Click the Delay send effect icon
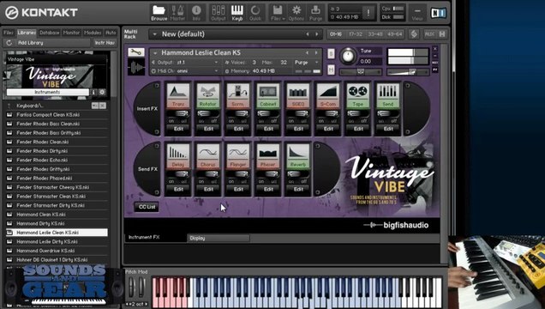Image resolution: width=545 pixels, height=309 pixels. (x=178, y=153)
